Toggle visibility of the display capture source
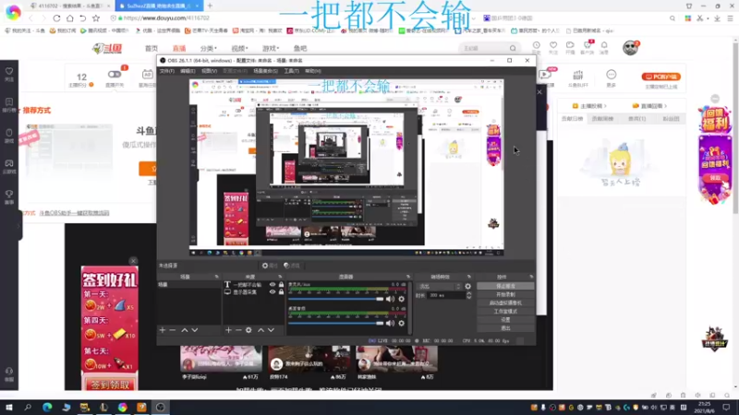The image size is (739, 415). click(273, 292)
